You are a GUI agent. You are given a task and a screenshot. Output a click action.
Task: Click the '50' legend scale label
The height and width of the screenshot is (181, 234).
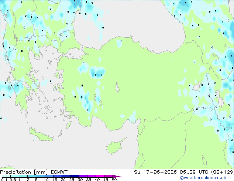pos(114,180)
